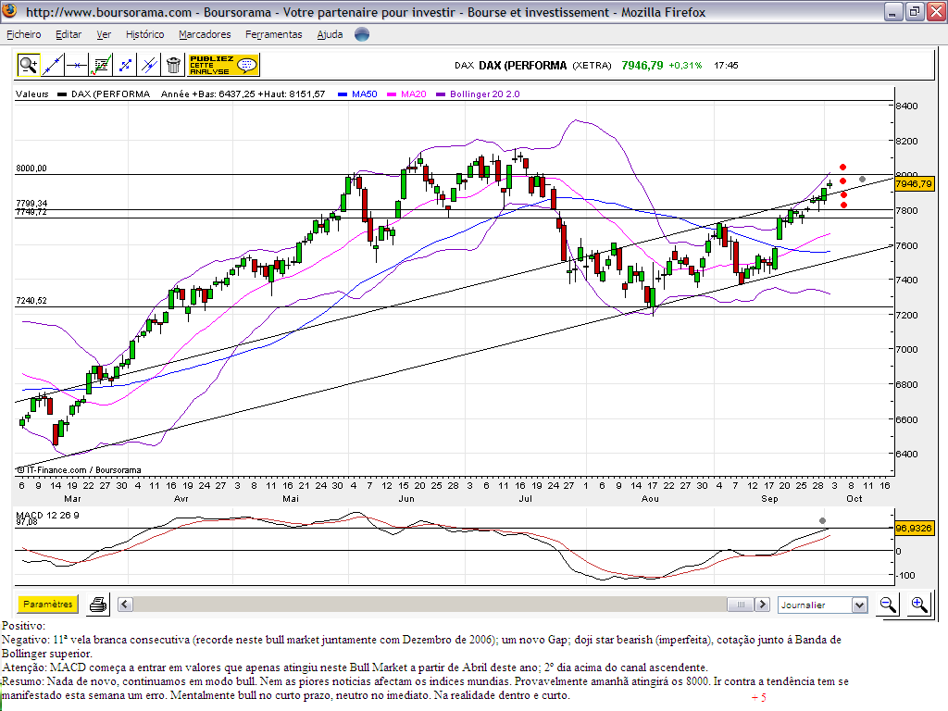Restore down the Firefox window
Image resolution: width=948 pixels, height=711 pixels.
[914, 11]
